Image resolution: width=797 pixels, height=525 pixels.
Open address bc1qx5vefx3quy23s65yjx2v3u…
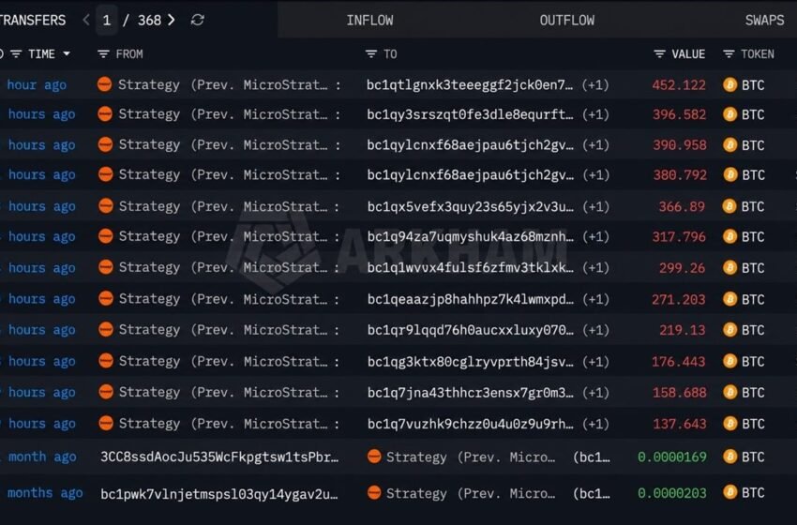(x=470, y=207)
